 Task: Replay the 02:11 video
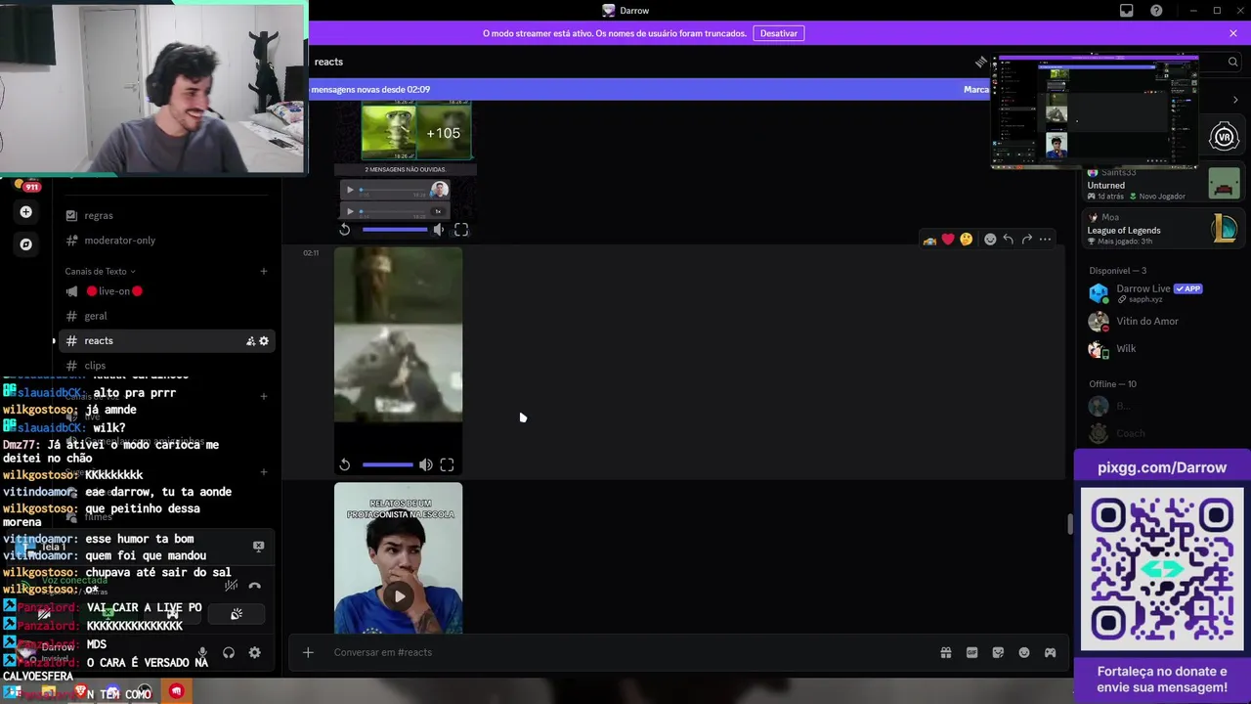click(x=344, y=465)
